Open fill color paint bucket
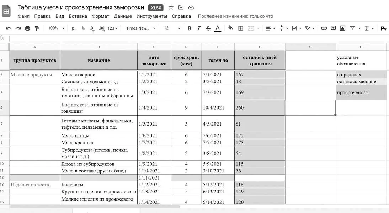This screenshot has width=389, height=213. (231, 28)
